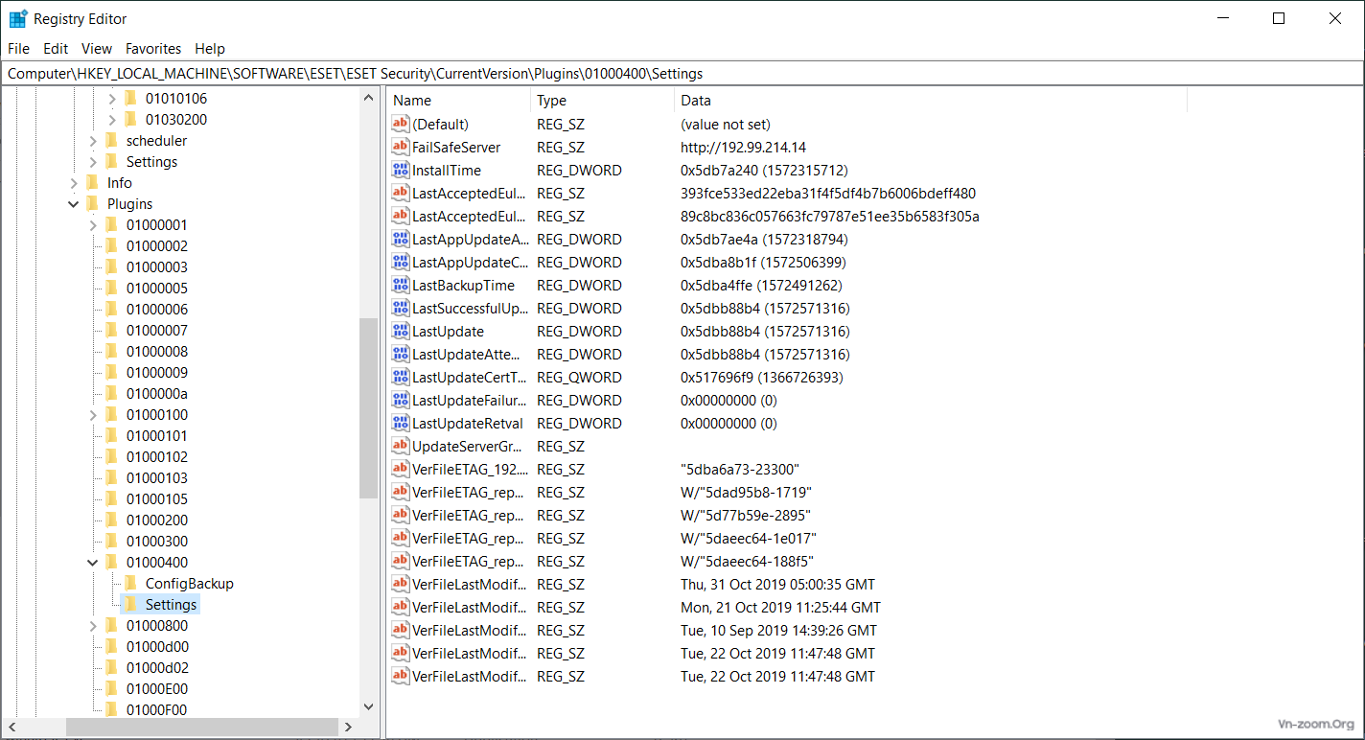This screenshot has height=740, width=1365.
Task: Expand the Info key in tree
Action: 74,183
